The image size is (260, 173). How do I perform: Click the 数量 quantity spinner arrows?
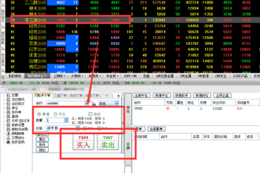[x=66, y=120]
